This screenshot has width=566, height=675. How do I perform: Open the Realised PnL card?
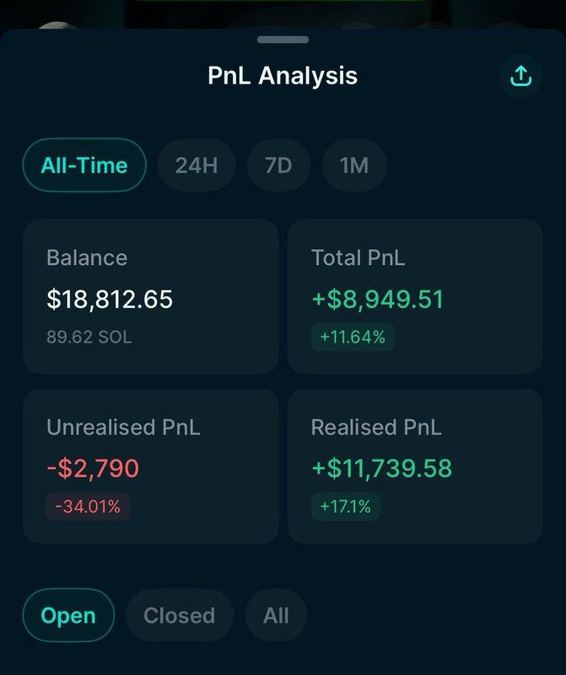tap(415, 467)
